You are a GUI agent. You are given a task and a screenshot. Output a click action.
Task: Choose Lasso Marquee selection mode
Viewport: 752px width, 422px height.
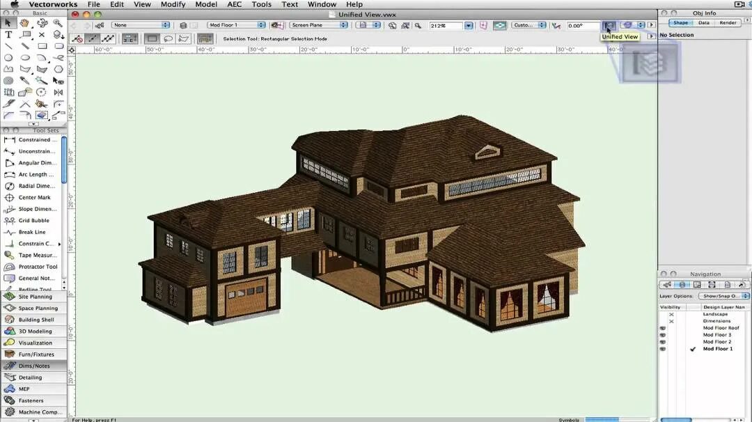click(168, 38)
